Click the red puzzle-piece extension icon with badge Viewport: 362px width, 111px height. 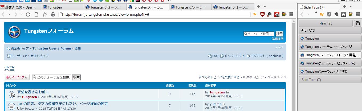coord(277,14)
